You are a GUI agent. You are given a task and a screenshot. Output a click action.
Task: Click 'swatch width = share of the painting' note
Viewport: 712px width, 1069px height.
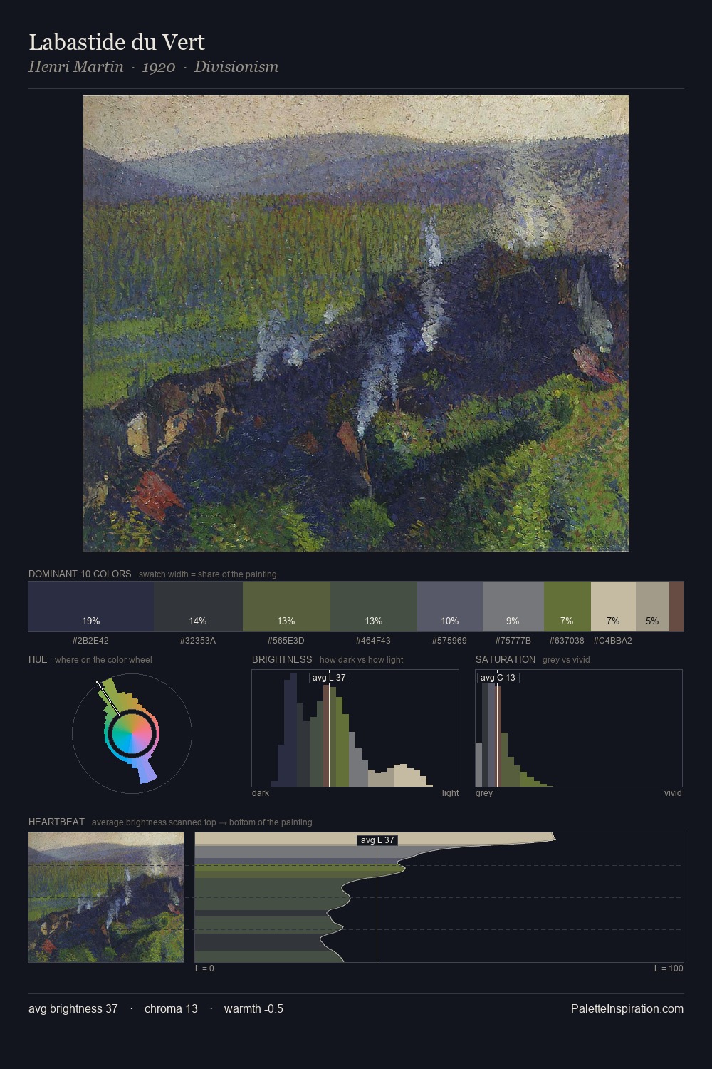tap(208, 574)
